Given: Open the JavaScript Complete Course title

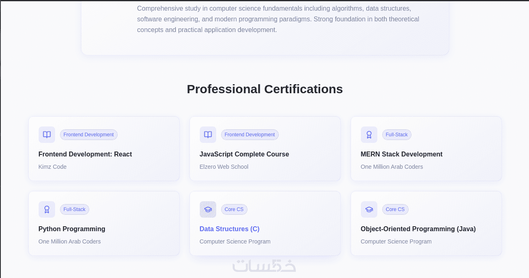Looking at the screenshot, I should (244, 154).
